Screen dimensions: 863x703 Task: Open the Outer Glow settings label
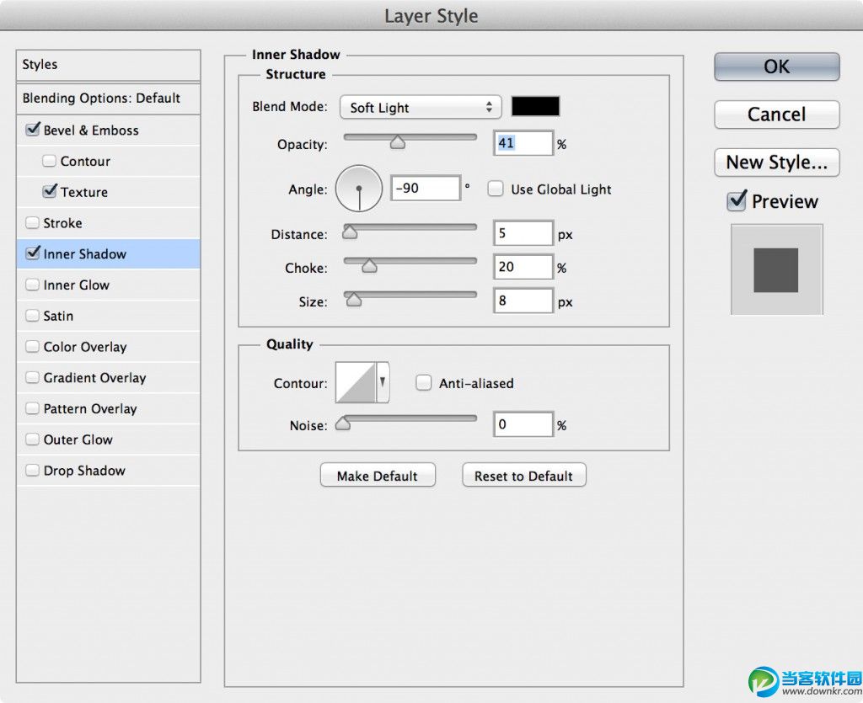tap(78, 439)
